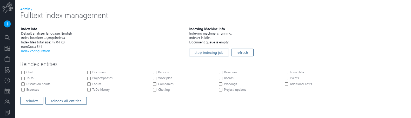Image resolution: width=411 pixels, height=118 pixels.
Task: Toggle the Additional costs checkbox
Action: (x=287, y=84)
